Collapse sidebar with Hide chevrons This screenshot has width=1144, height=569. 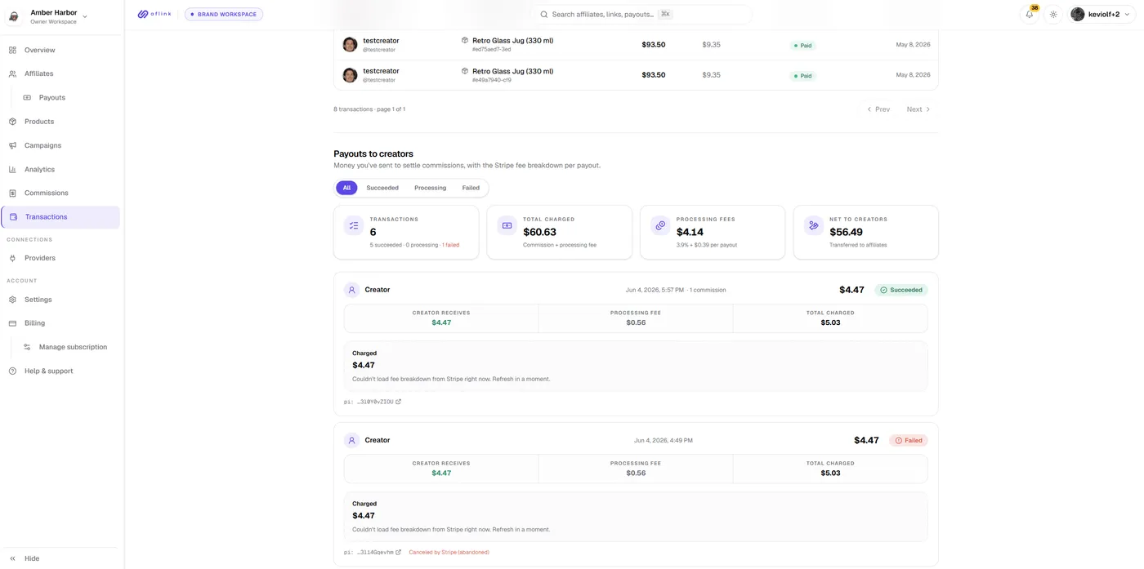pos(12,558)
